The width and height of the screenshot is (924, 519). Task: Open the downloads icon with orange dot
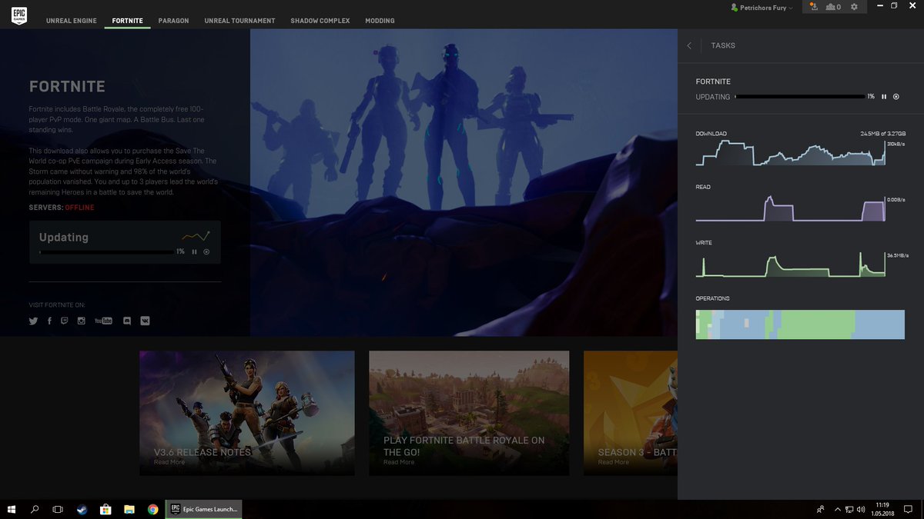814,7
